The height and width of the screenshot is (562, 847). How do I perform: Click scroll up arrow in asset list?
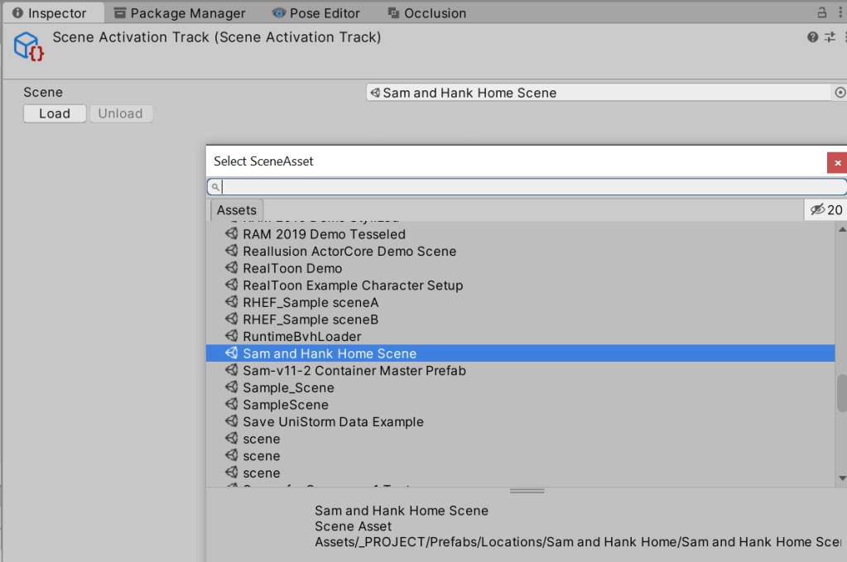pos(841,229)
